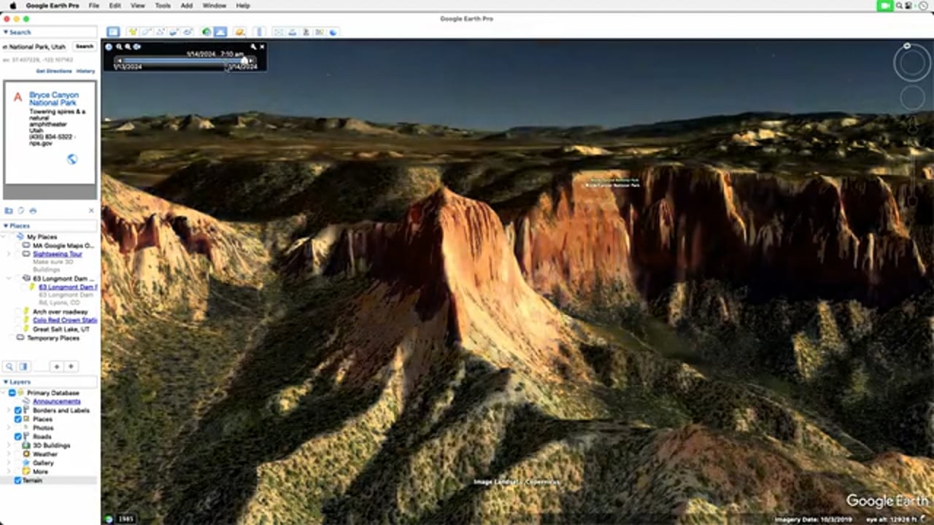The width and height of the screenshot is (934, 525).
Task: Click the History link
Action: tap(85, 71)
